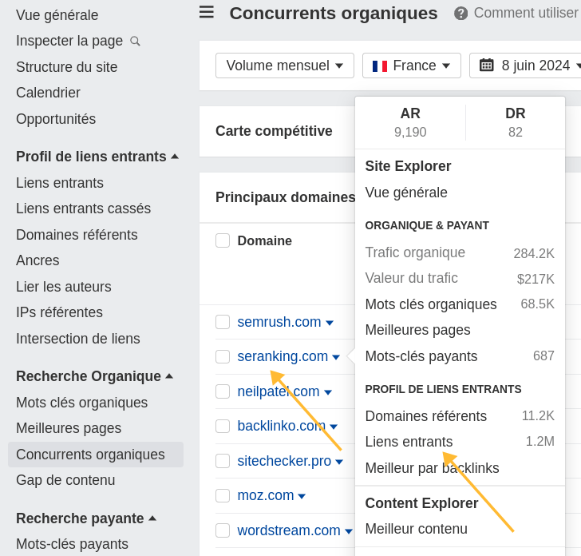Click the Domaine column header

pos(265,240)
